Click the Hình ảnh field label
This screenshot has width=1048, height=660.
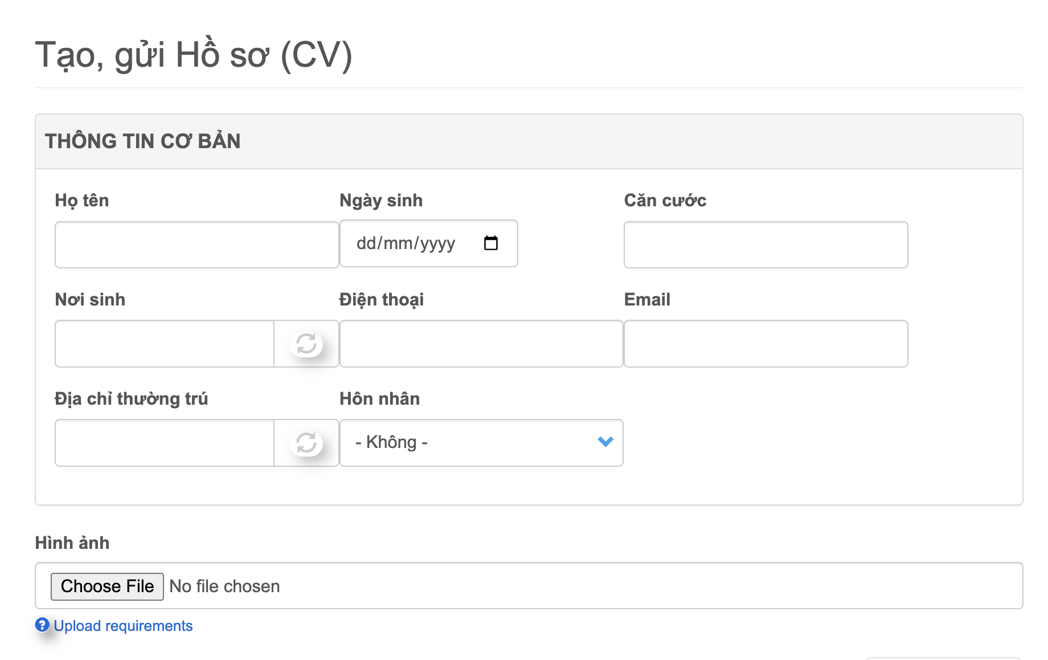coord(72,543)
